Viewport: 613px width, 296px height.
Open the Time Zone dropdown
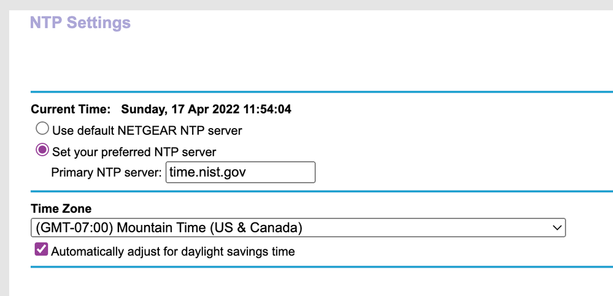coord(298,228)
